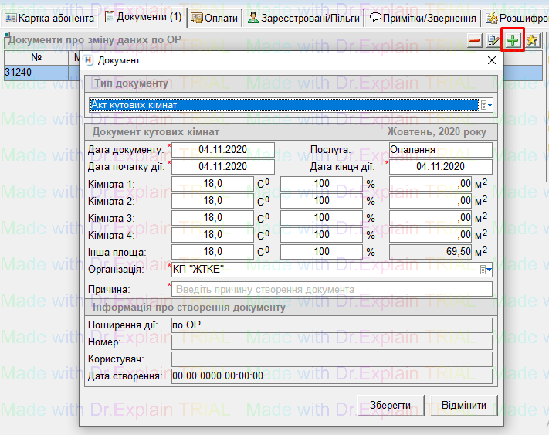
Task: Click the Причина input field
Action: pos(332,289)
